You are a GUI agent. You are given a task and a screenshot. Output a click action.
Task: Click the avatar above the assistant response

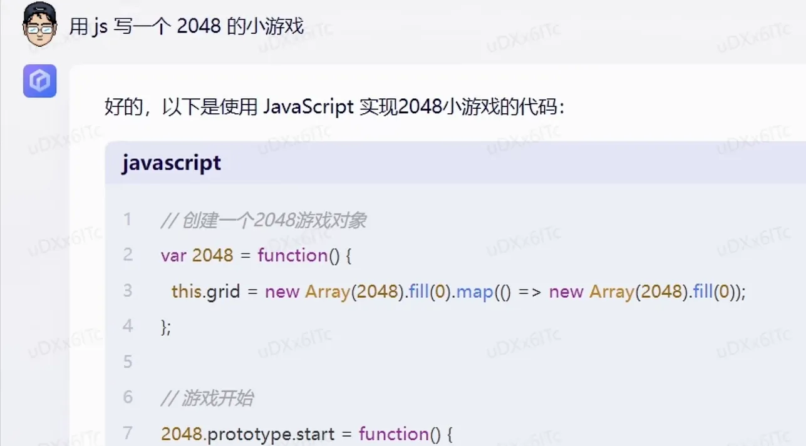pos(39,81)
